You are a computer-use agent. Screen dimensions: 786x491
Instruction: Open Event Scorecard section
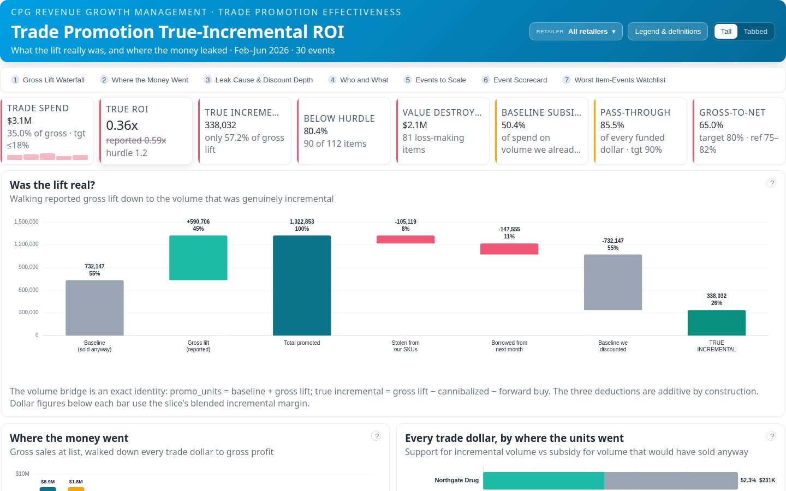(515, 80)
